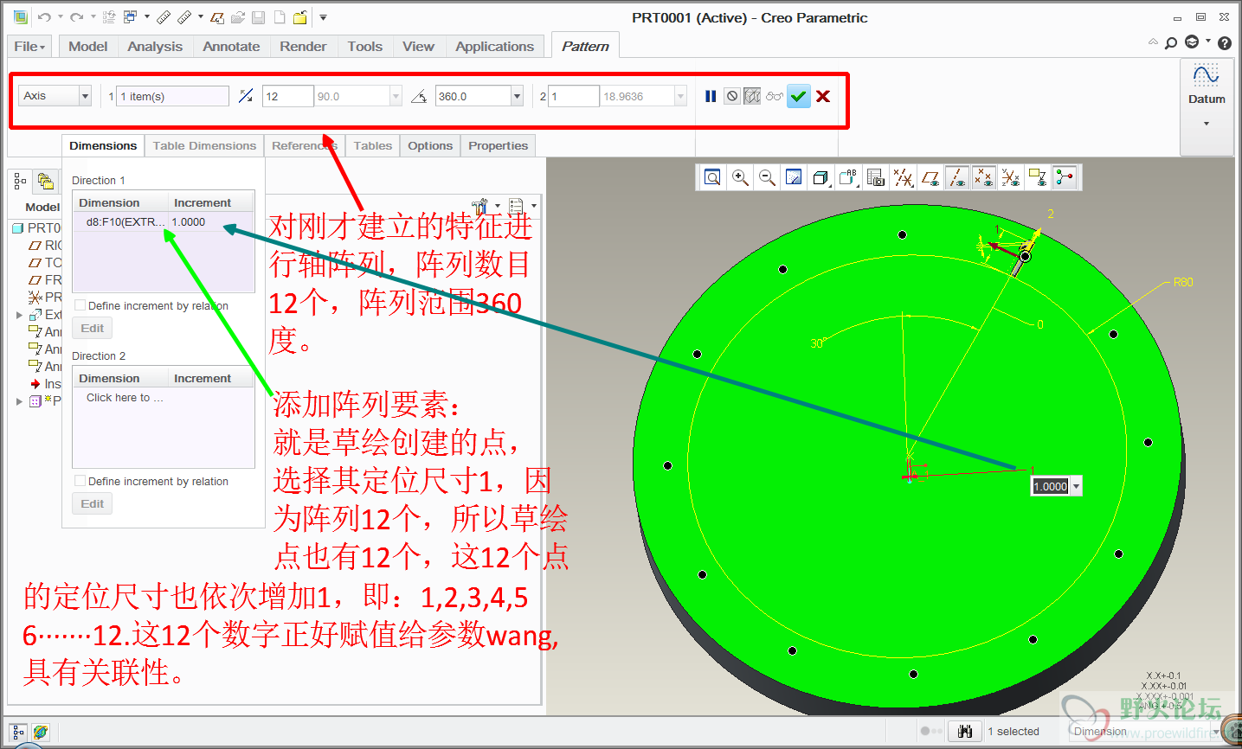Click the new file icon
The height and width of the screenshot is (749, 1242).
280,17
